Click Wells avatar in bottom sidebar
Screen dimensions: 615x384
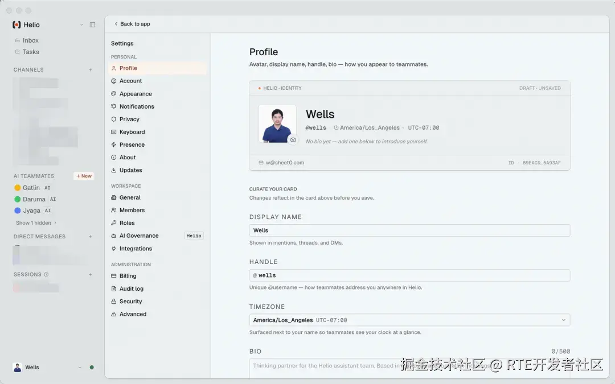tap(17, 368)
